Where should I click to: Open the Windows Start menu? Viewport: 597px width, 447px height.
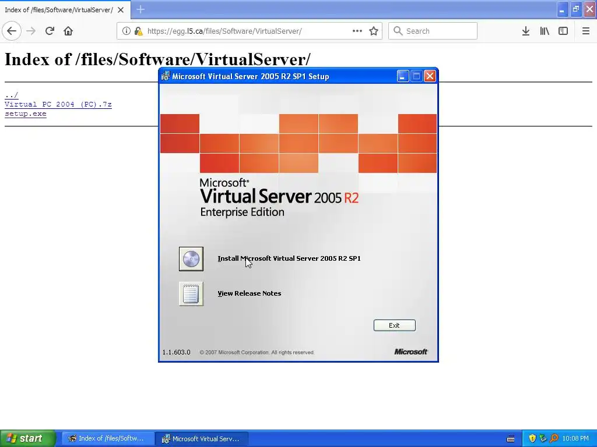[x=28, y=439]
